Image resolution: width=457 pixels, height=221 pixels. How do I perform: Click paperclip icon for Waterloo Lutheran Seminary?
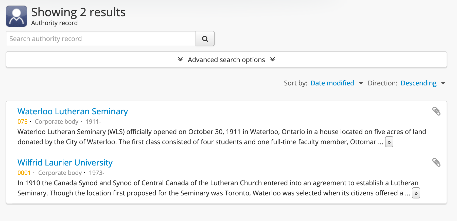point(436,111)
